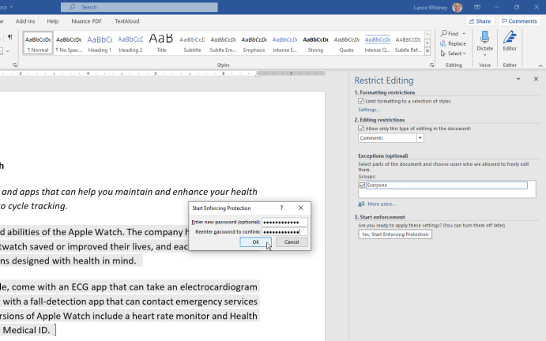
Task: Open the Nuance PDF tab
Action: click(87, 21)
